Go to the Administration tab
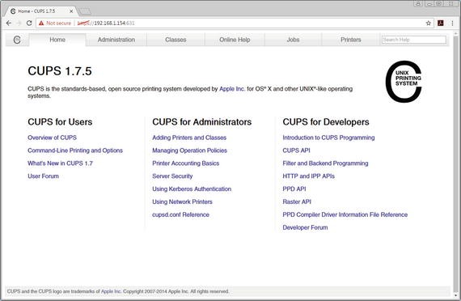461x301 pixels. 116,40
